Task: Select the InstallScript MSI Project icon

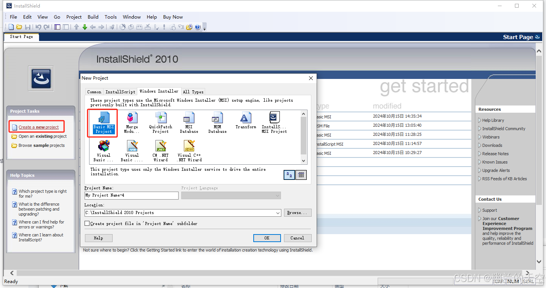Action: click(x=274, y=123)
